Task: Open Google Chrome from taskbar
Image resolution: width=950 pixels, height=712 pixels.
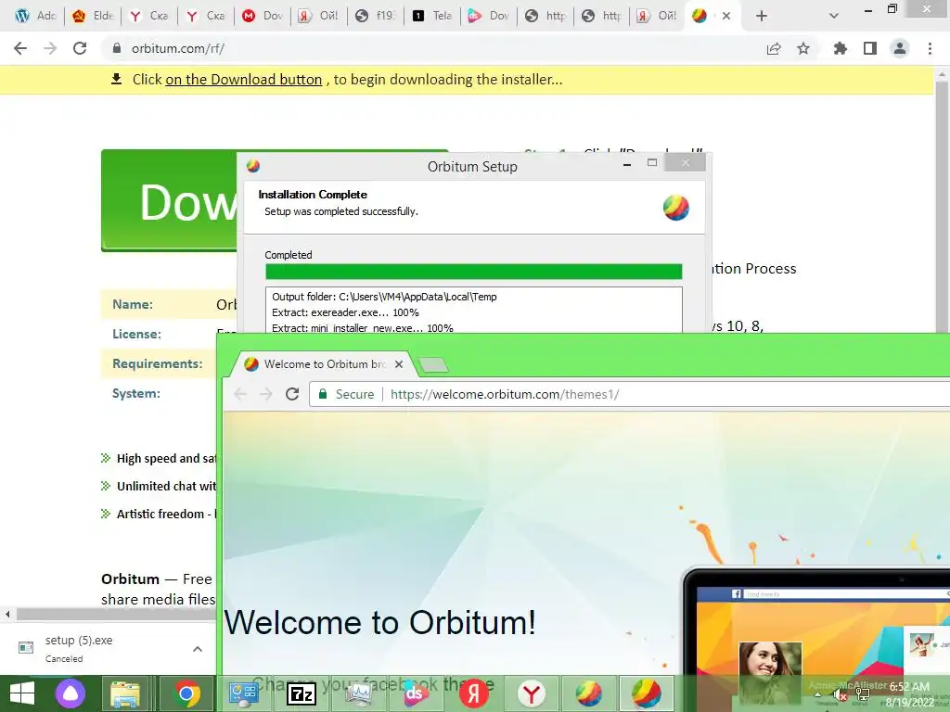Action: (x=187, y=693)
